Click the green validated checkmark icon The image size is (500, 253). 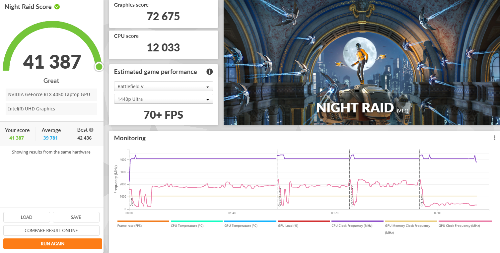[x=57, y=7]
